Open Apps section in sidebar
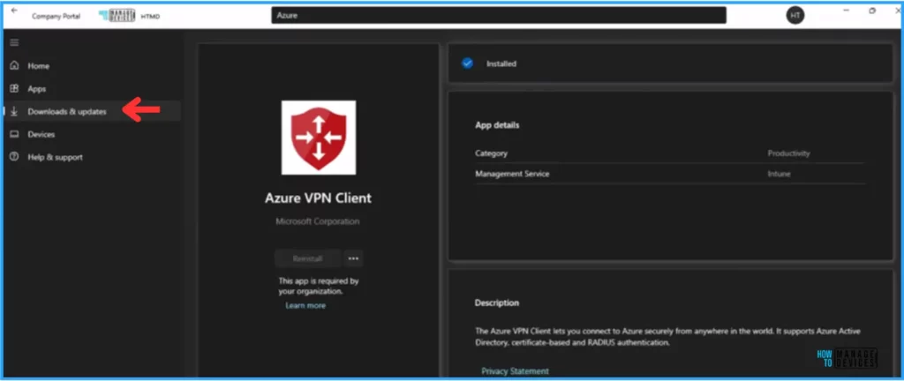The image size is (904, 381). point(37,89)
